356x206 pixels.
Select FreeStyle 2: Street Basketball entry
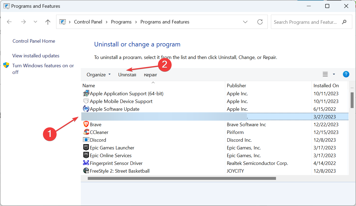[120, 171]
